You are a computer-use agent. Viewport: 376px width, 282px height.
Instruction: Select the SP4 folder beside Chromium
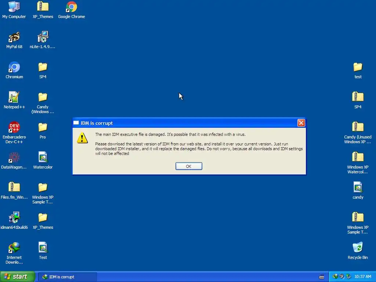pos(43,70)
